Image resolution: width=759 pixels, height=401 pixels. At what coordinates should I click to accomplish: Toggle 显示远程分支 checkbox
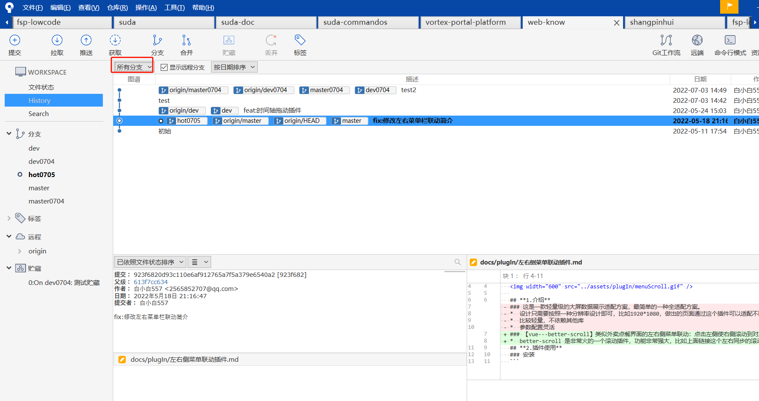coord(164,67)
